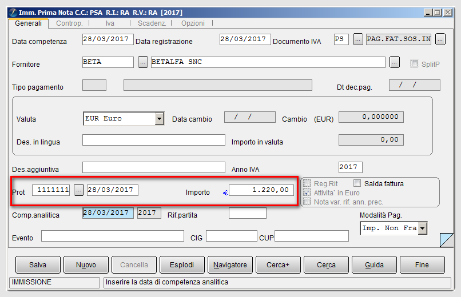Click the blue corner note icon
The height and width of the screenshot is (297, 461).
(447, 240)
